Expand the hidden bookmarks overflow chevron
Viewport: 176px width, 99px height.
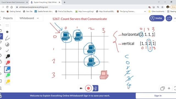point(145,12)
